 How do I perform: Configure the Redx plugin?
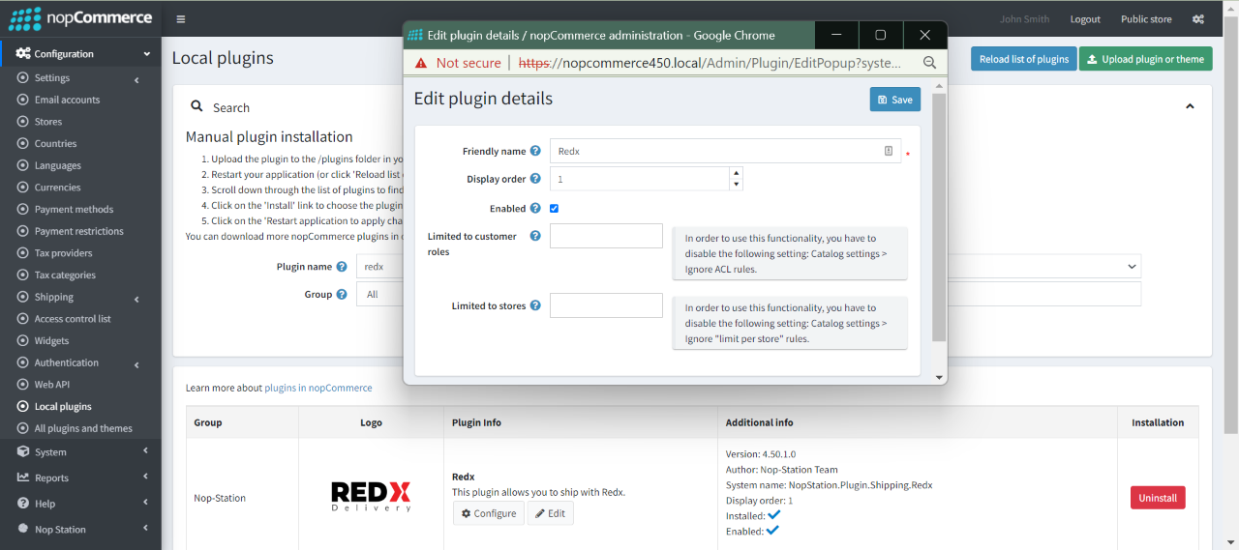[489, 513]
